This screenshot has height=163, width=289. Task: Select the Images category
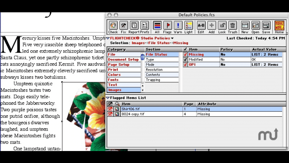[124, 90]
